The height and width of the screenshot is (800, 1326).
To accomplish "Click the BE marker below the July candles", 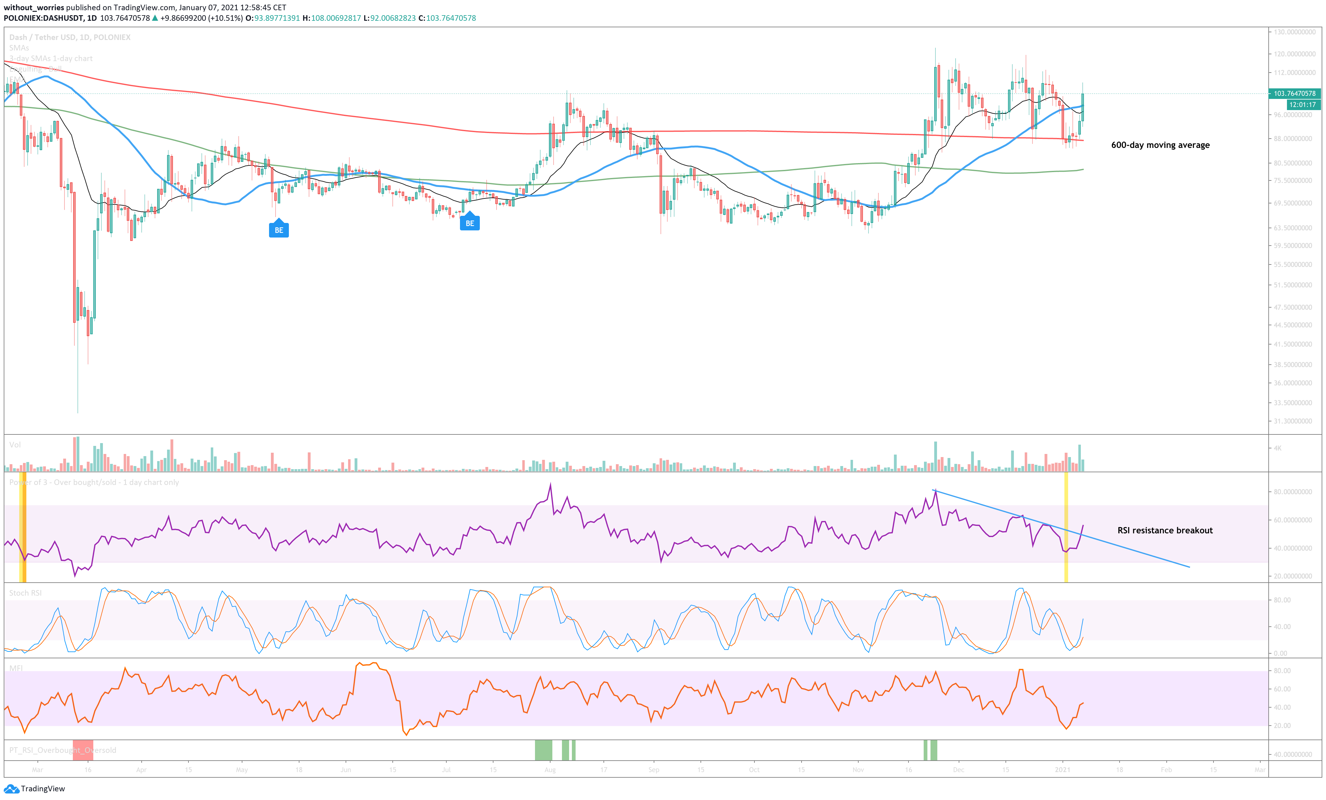I will tap(470, 222).
